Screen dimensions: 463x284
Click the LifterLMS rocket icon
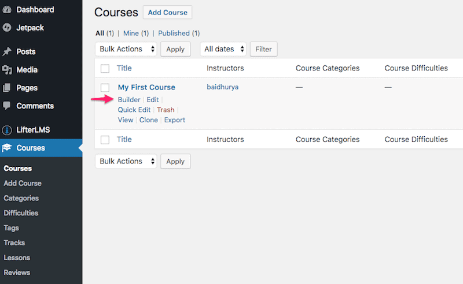7,130
